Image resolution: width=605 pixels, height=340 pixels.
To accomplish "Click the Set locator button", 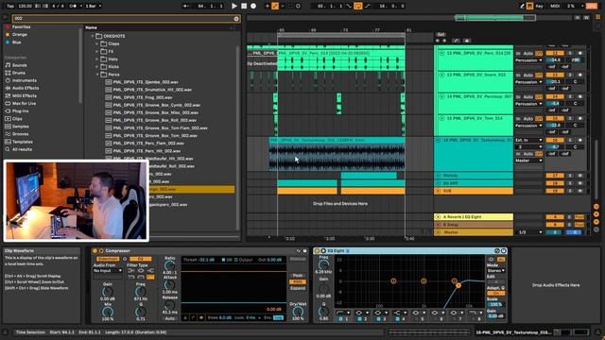I will point(441,34).
